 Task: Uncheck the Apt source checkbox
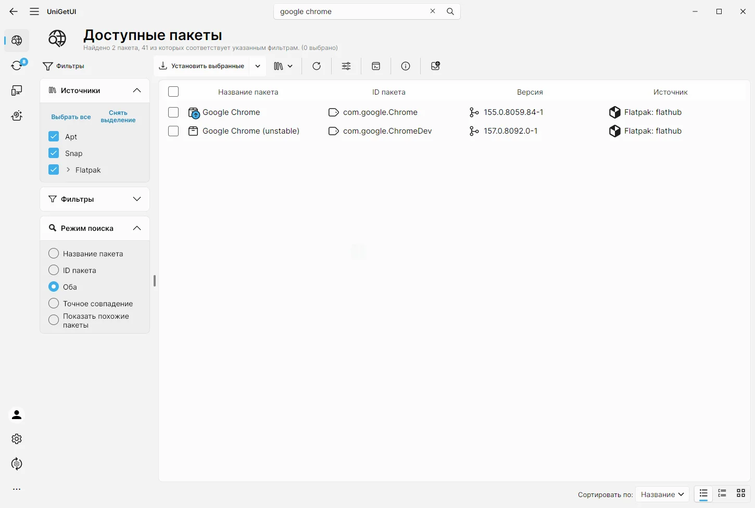click(54, 136)
